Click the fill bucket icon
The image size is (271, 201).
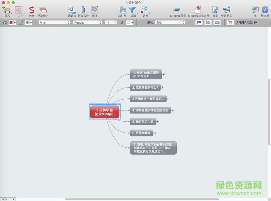[5, 22]
